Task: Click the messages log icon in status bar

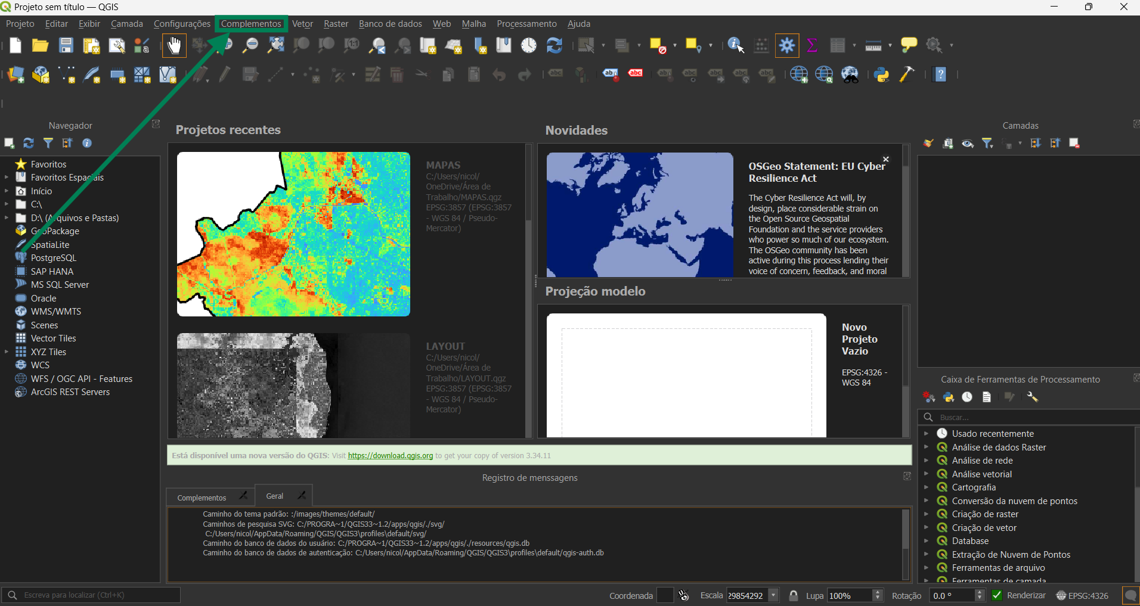Action: (x=1130, y=595)
